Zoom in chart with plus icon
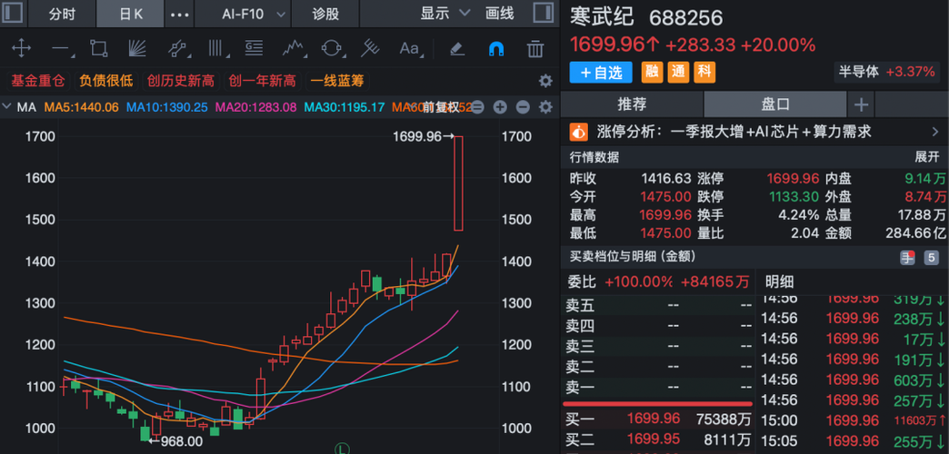949x454 pixels. click(x=500, y=108)
